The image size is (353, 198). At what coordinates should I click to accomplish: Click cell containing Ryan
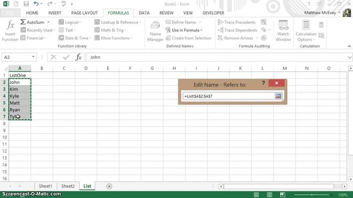click(20, 110)
